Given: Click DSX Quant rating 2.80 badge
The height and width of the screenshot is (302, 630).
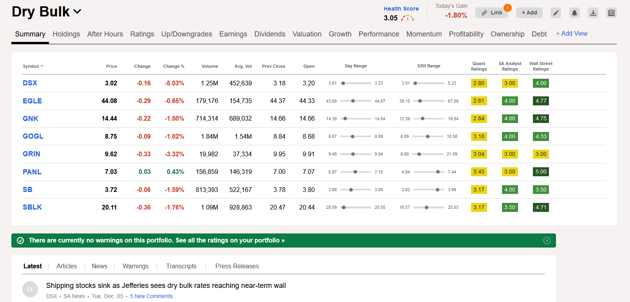Looking at the screenshot, I should click(x=479, y=83).
